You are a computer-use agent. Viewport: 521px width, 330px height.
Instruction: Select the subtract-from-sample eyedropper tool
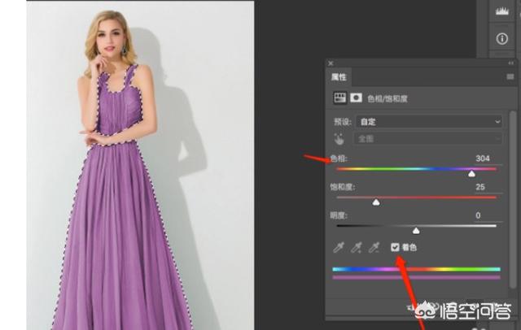point(373,247)
